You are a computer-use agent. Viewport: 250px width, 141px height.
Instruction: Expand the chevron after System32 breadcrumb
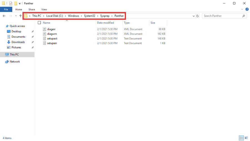coord(98,16)
